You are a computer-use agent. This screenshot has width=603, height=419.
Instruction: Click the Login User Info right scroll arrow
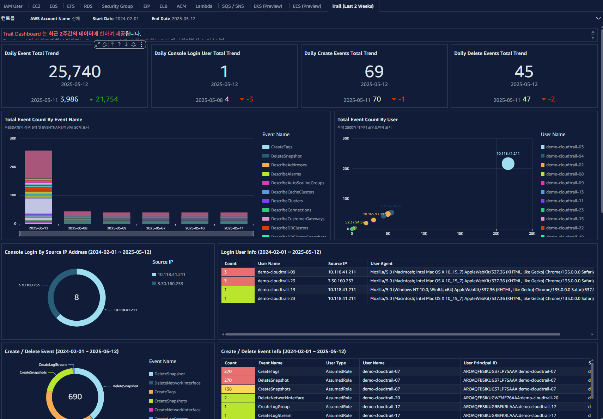coord(592,334)
